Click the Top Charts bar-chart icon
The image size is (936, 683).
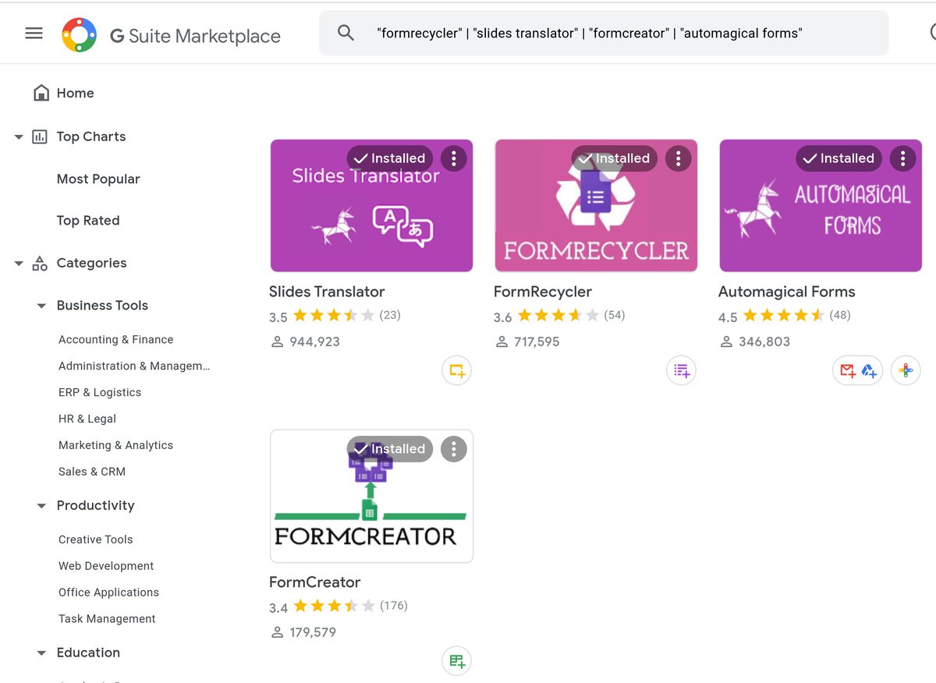tap(40, 136)
